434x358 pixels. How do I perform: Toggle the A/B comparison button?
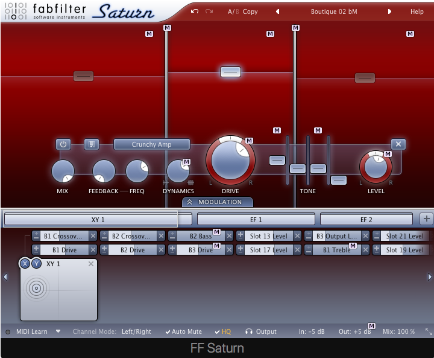pyautogui.click(x=233, y=11)
